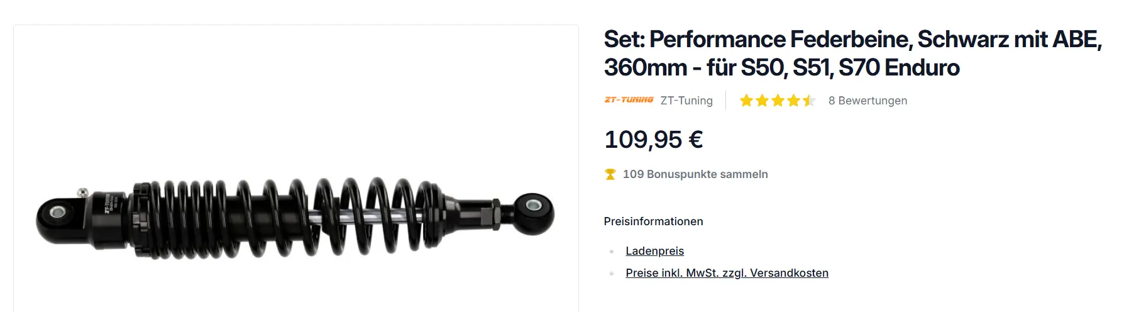
Task: Open the Ladenpreis link
Action: point(654,251)
